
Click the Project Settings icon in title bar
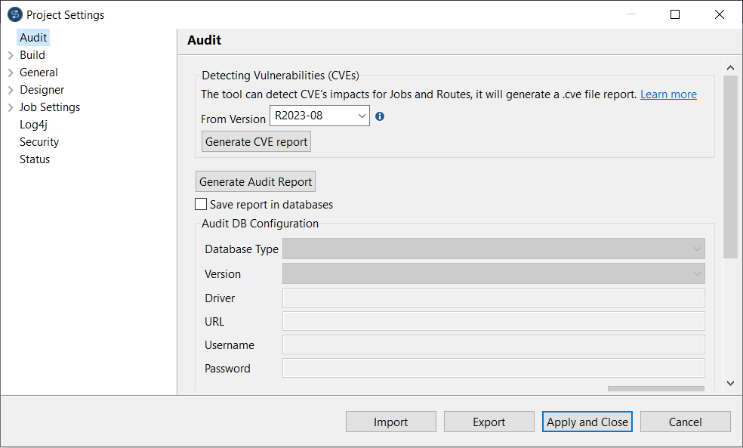[14, 14]
